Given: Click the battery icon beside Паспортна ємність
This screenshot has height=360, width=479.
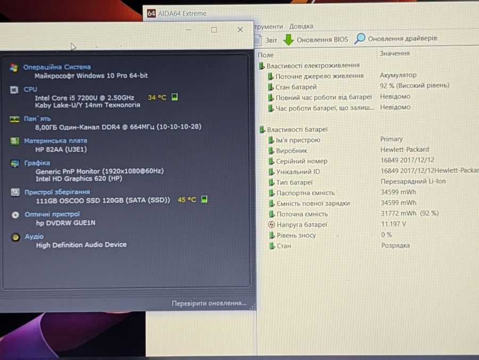Looking at the screenshot, I should point(271,193).
